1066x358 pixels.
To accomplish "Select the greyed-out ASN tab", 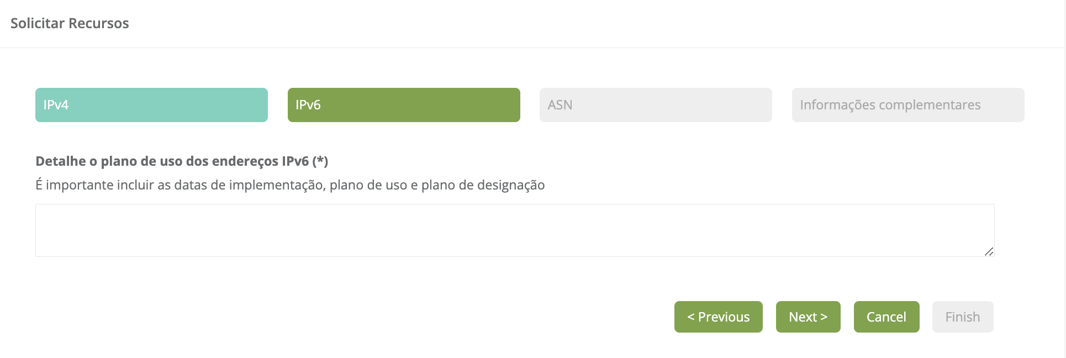I will [x=656, y=105].
